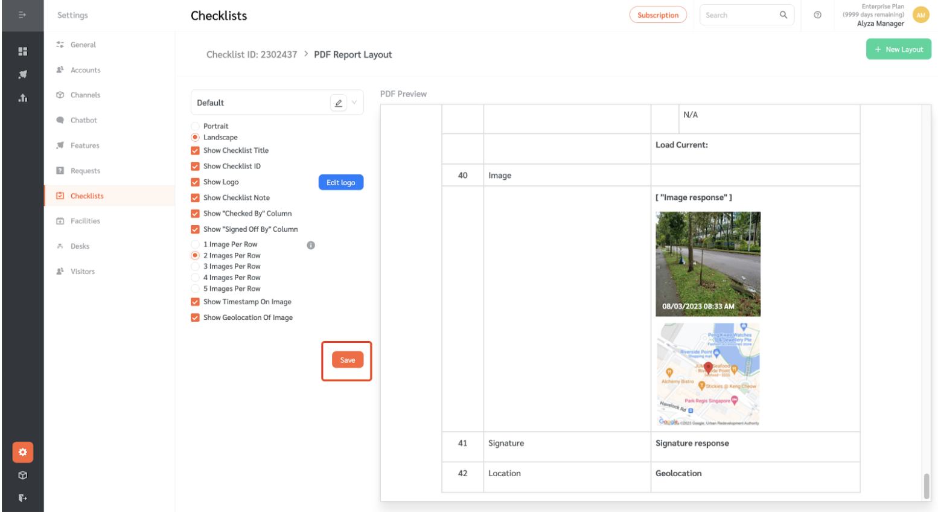Image resolution: width=938 pixels, height=513 pixels.
Task: Uncheck Show Checklist Note
Action: 196,197
